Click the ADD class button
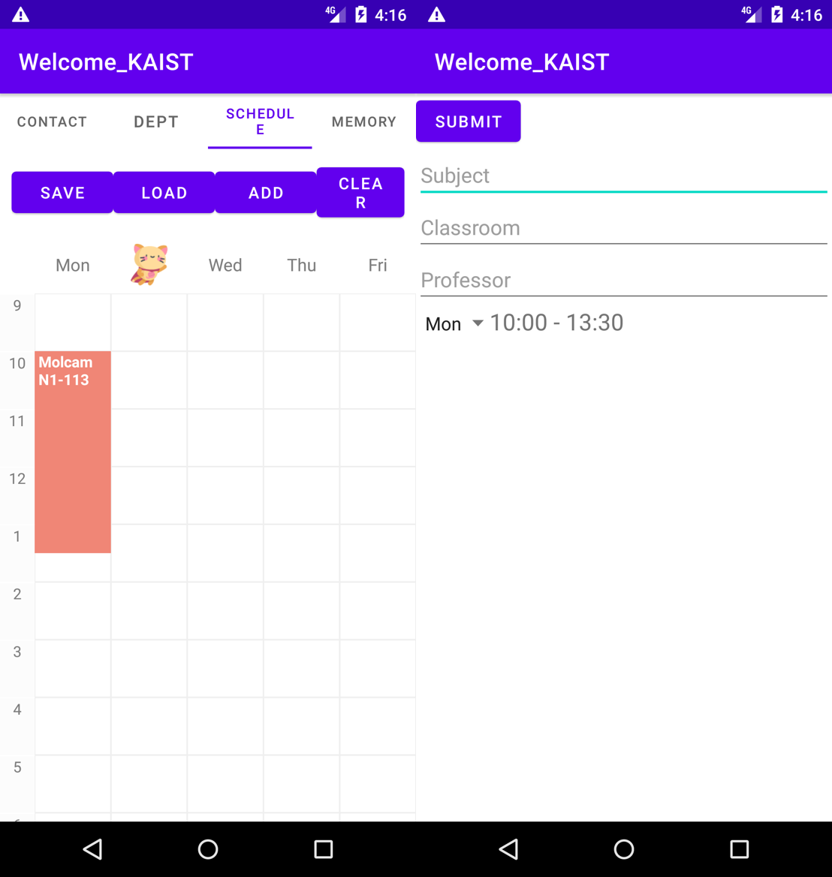The image size is (832, 877). (x=266, y=192)
